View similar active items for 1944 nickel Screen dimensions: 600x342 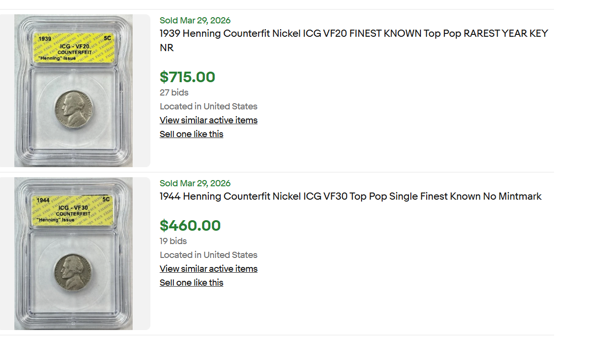coord(208,269)
